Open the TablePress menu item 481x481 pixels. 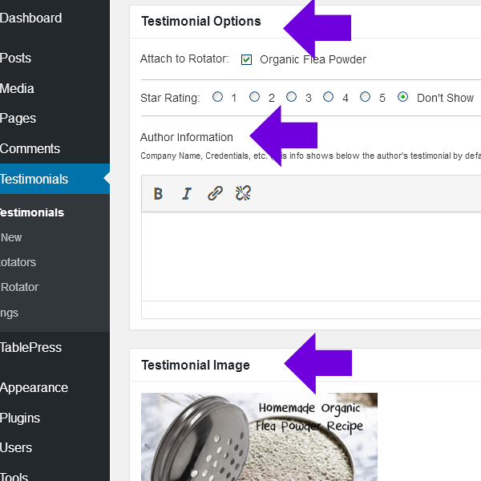click(x=31, y=347)
